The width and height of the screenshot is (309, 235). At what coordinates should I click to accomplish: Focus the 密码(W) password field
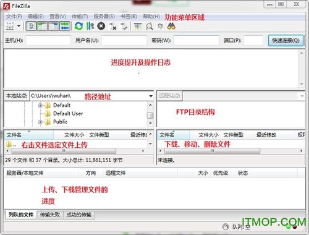(x=197, y=40)
